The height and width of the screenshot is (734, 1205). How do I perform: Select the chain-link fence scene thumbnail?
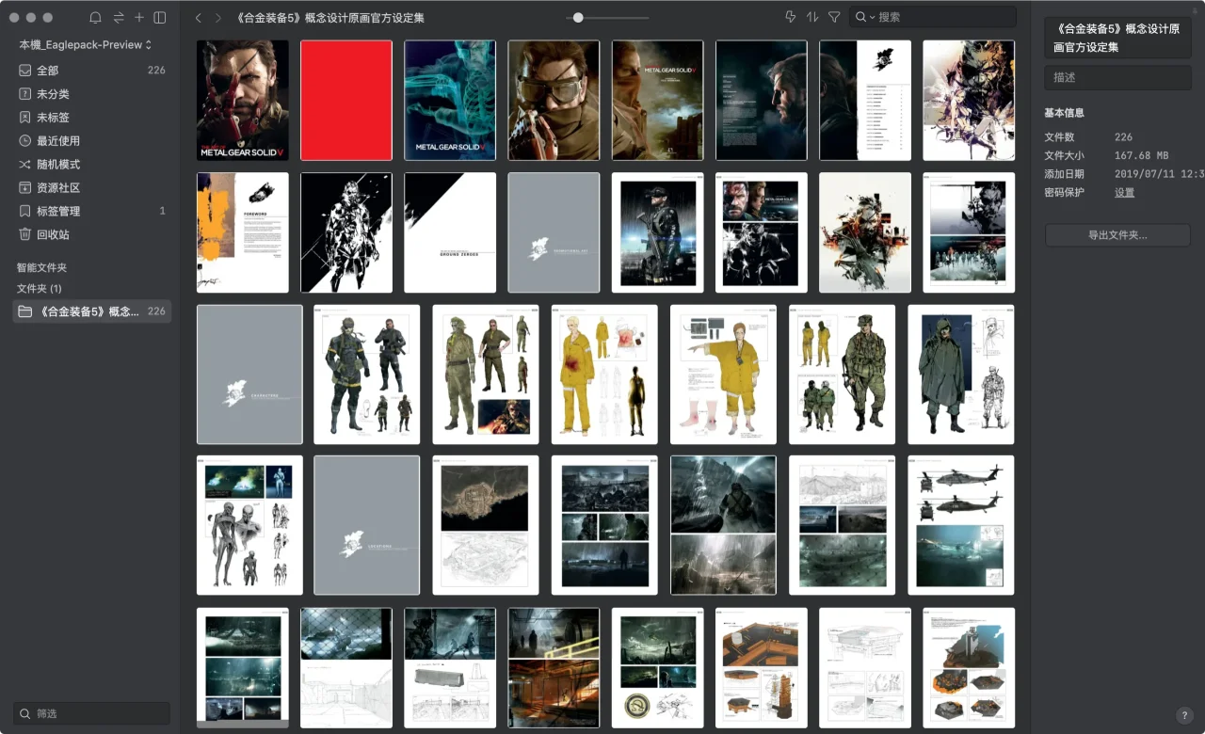(x=346, y=667)
